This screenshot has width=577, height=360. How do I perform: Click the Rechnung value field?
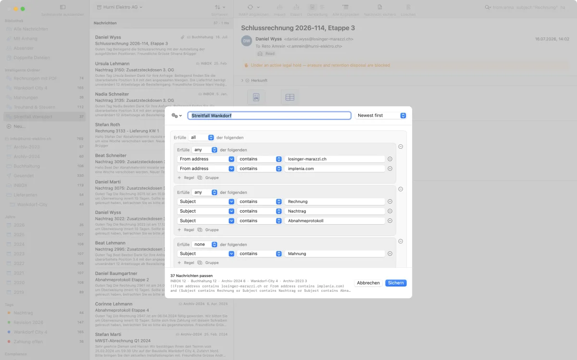coord(335,202)
